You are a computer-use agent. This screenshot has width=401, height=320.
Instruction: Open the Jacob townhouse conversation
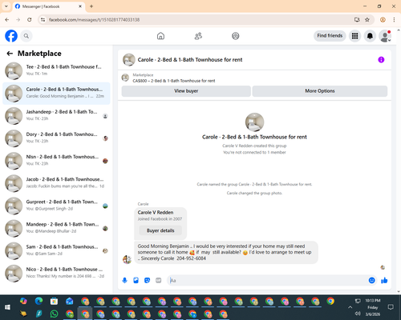click(56, 183)
